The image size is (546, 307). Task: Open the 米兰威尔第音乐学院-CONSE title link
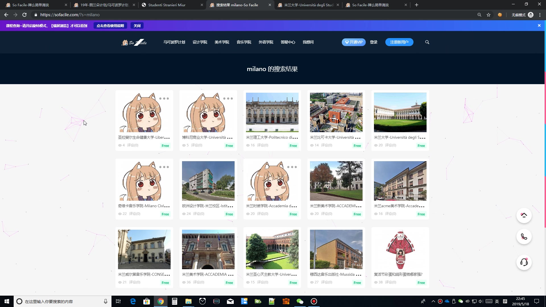(x=144, y=275)
